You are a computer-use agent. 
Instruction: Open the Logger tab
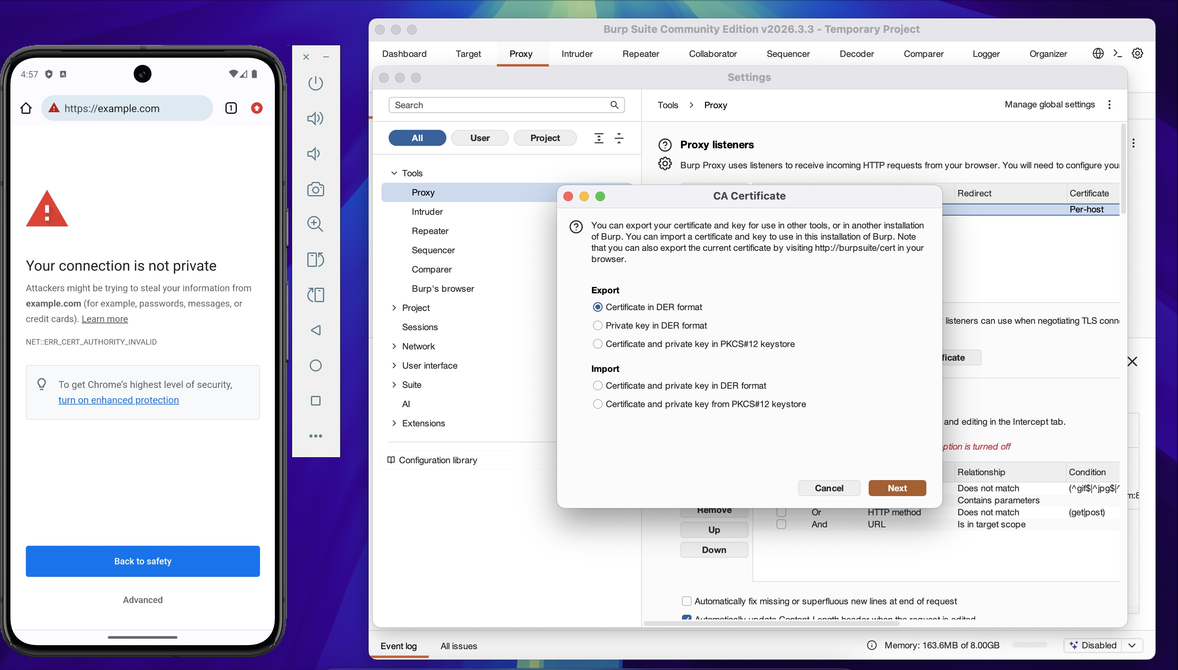coord(986,53)
